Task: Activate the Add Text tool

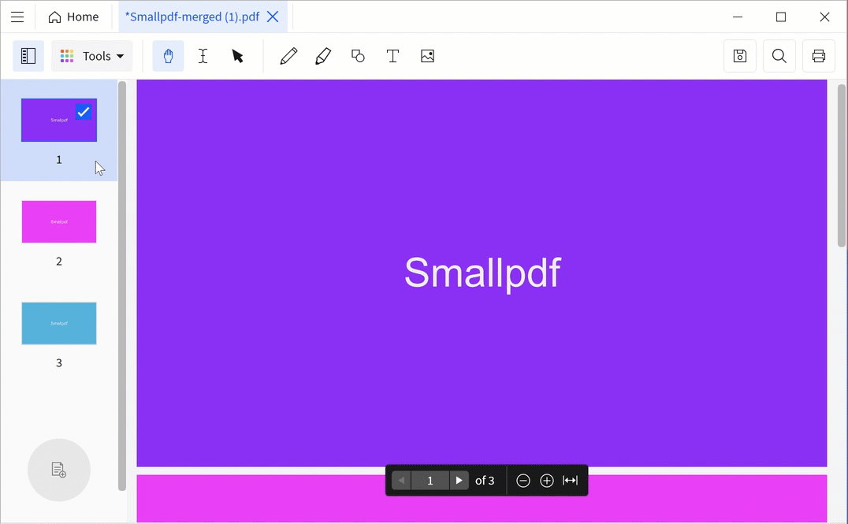Action: [392, 56]
